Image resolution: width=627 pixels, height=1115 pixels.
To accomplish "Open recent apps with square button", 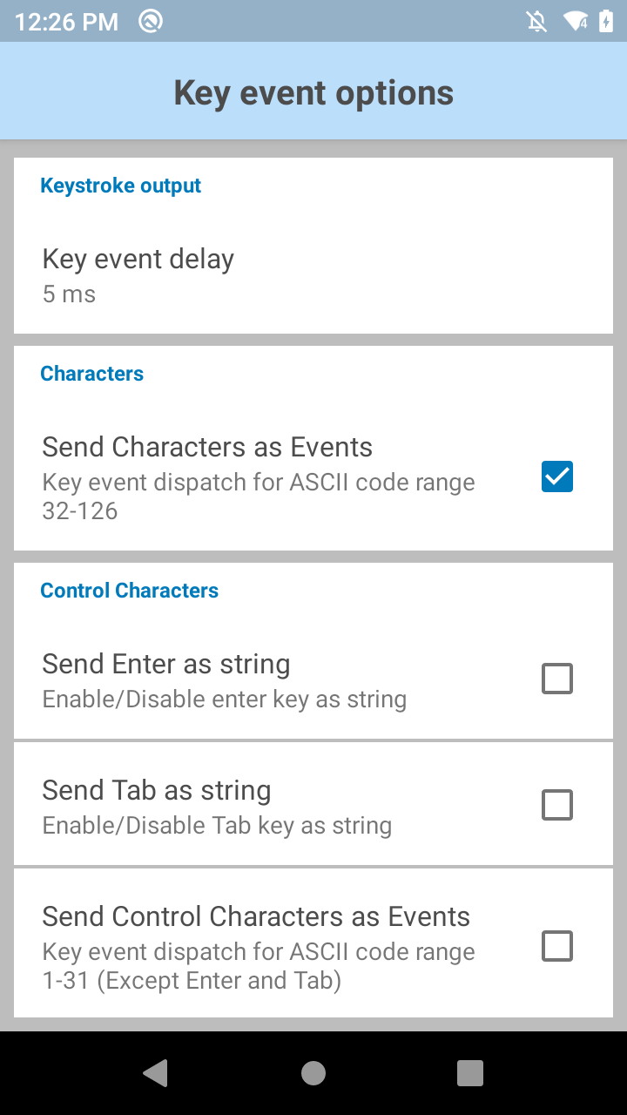I will pyautogui.click(x=470, y=1073).
